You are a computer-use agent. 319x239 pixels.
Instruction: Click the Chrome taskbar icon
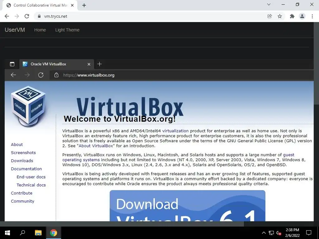pyautogui.click(x=54, y=233)
